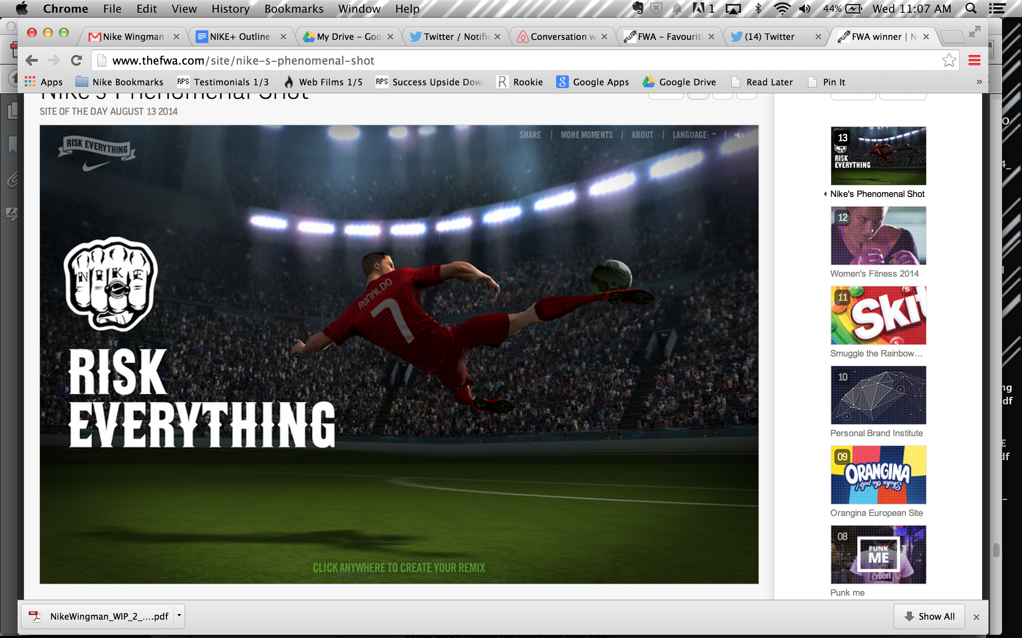Image resolution: width=1022 pixels, height=638 pixels.
Task: Click the MORE MOMENTS link
Action: (x=586, y=135)
